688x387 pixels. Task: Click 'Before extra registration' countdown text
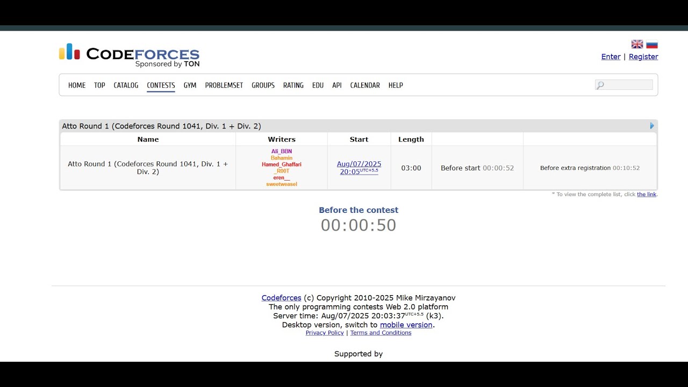[x=590, y=168]
